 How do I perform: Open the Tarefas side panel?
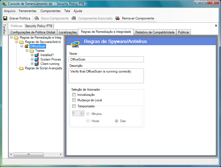4,29
